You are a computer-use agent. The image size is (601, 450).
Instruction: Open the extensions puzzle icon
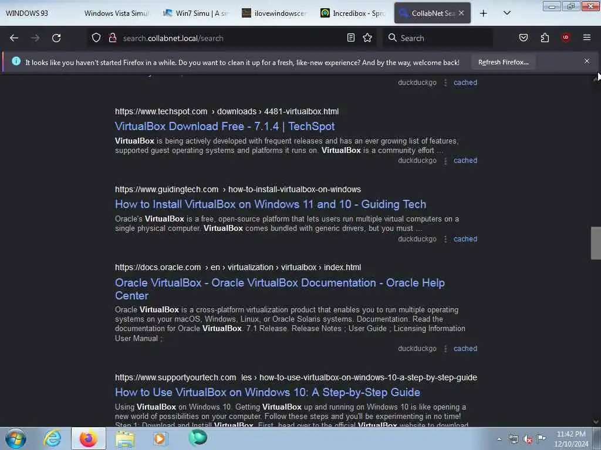point(545,37)
